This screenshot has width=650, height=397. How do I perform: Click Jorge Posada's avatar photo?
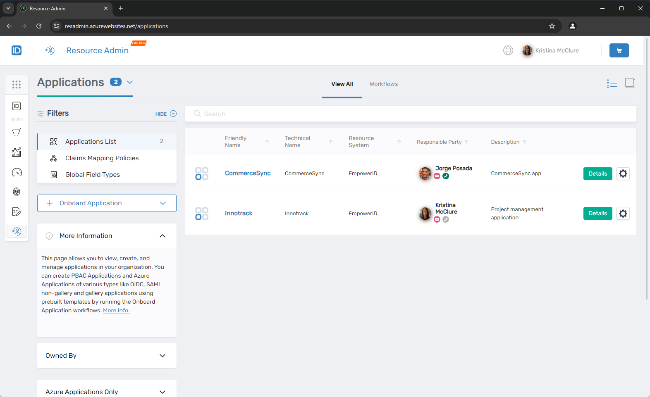tap(425, 174)
